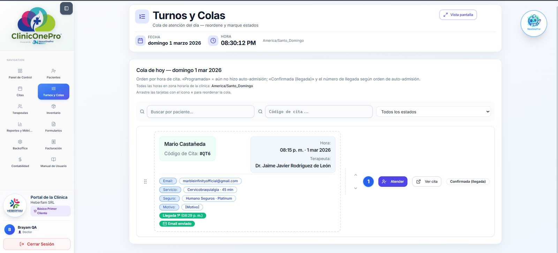Click Atender for Mario Castañeda
558x253 pixels.
click(x=393, y=182)
